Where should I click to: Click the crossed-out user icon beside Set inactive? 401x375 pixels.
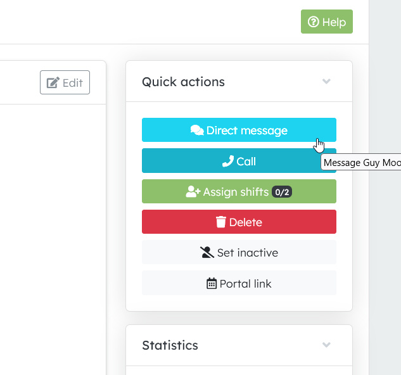[x=207, y=253]
